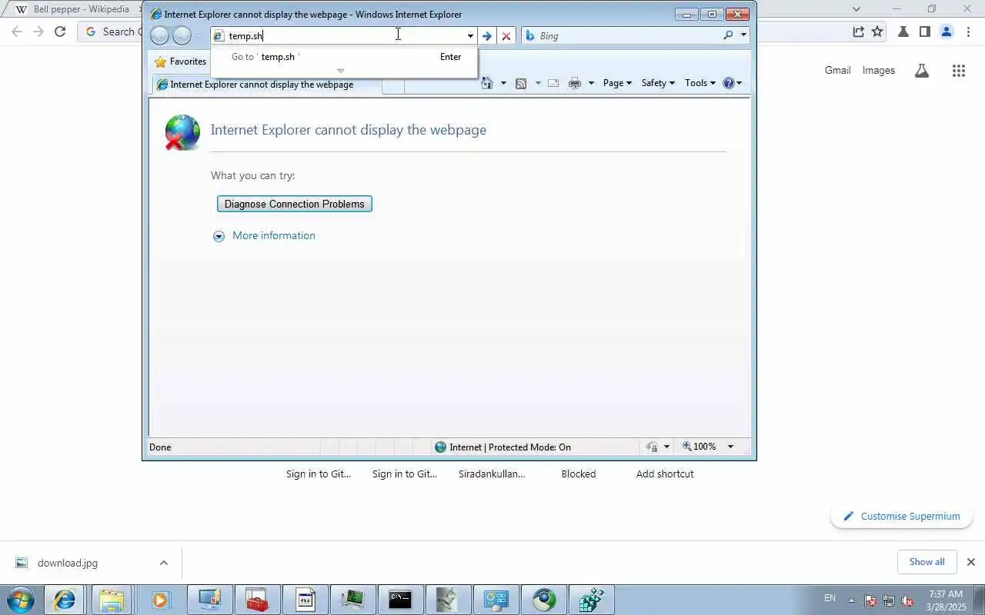Open the Google apps grid icon

[958, 71]
